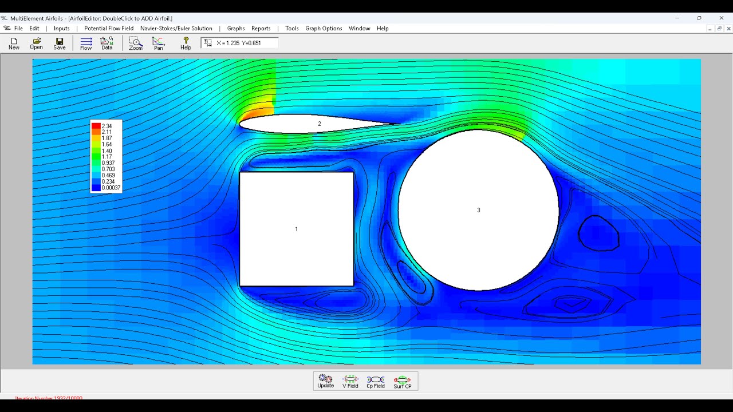Click the New toolbar icon
The height and width of the screenshot is (412, 733).
click(14, 43)
